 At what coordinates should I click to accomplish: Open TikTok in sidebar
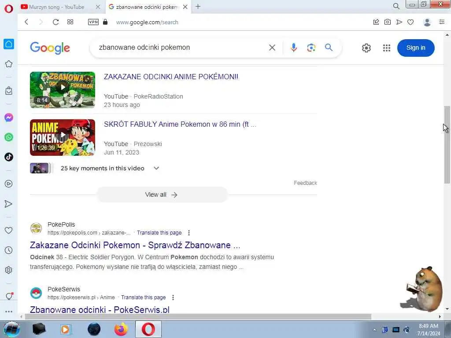9,157
